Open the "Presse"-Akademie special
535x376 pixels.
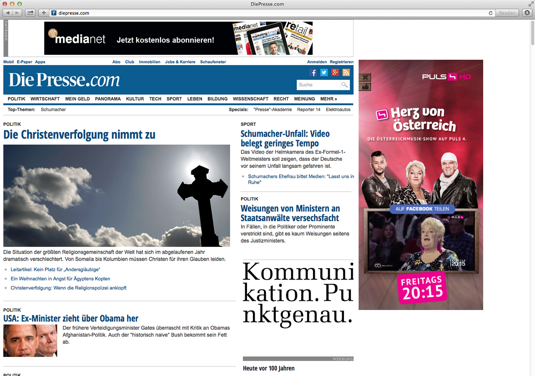(273, 109)
